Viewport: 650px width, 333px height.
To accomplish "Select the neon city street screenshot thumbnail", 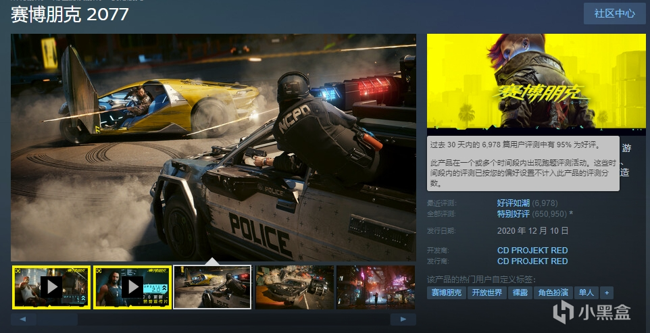I will click(376, 287).
